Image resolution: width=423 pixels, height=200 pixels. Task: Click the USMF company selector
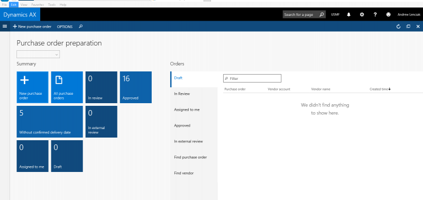click(x=335, y=15)
